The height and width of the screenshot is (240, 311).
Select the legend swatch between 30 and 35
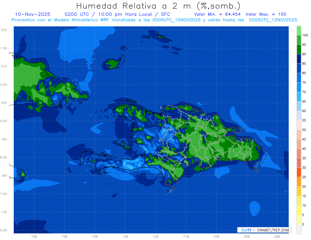[299, 163]
